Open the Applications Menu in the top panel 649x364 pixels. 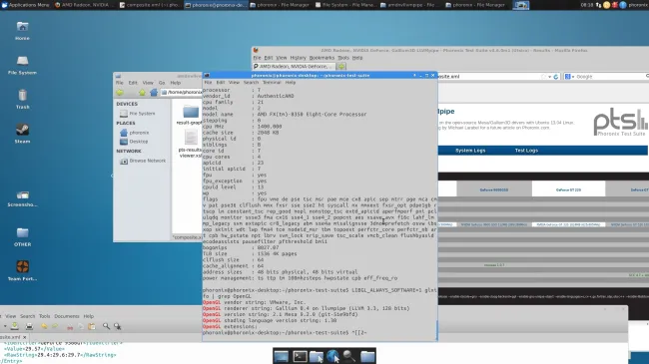tap(25, 5)
